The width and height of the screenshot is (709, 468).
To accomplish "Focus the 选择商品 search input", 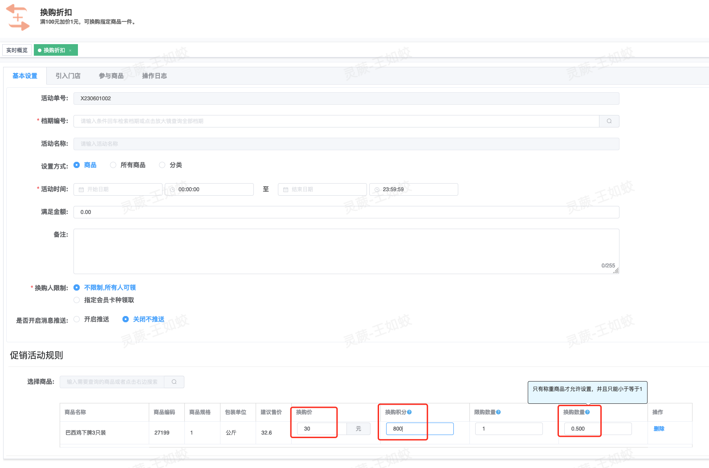I will (112, 382).
